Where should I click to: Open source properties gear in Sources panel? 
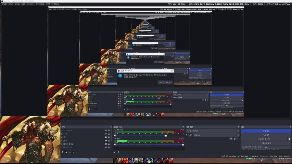(x=66, y=152)
